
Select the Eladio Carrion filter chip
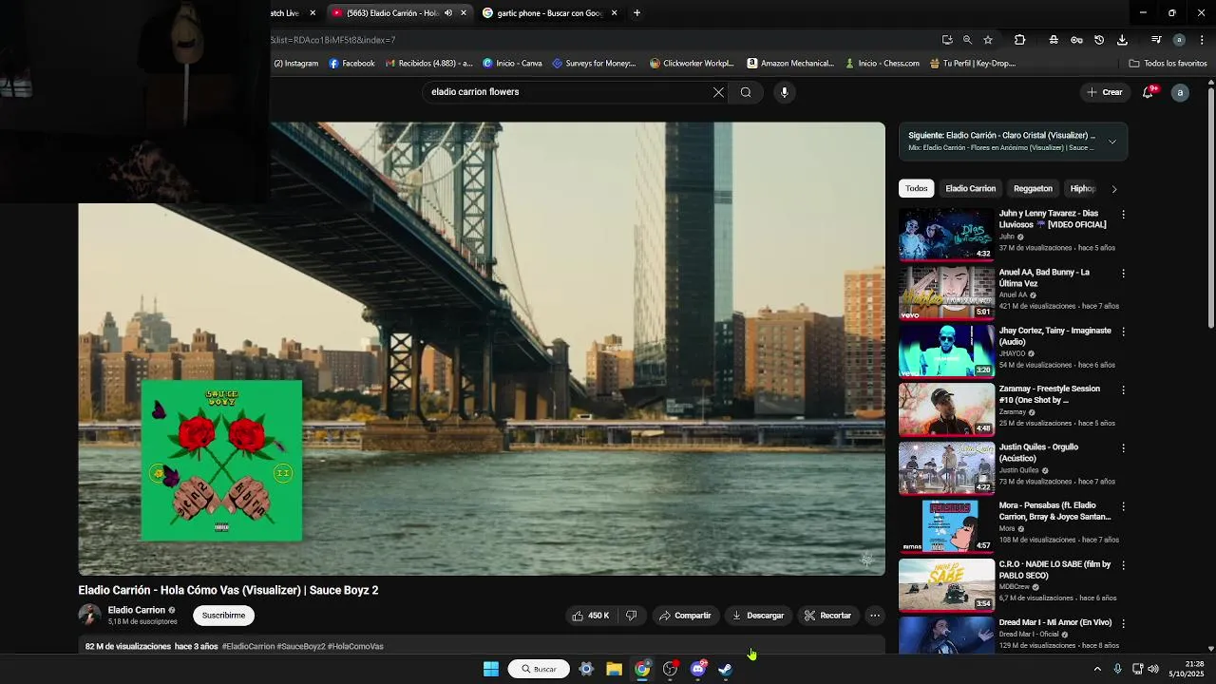click(970, 188)
